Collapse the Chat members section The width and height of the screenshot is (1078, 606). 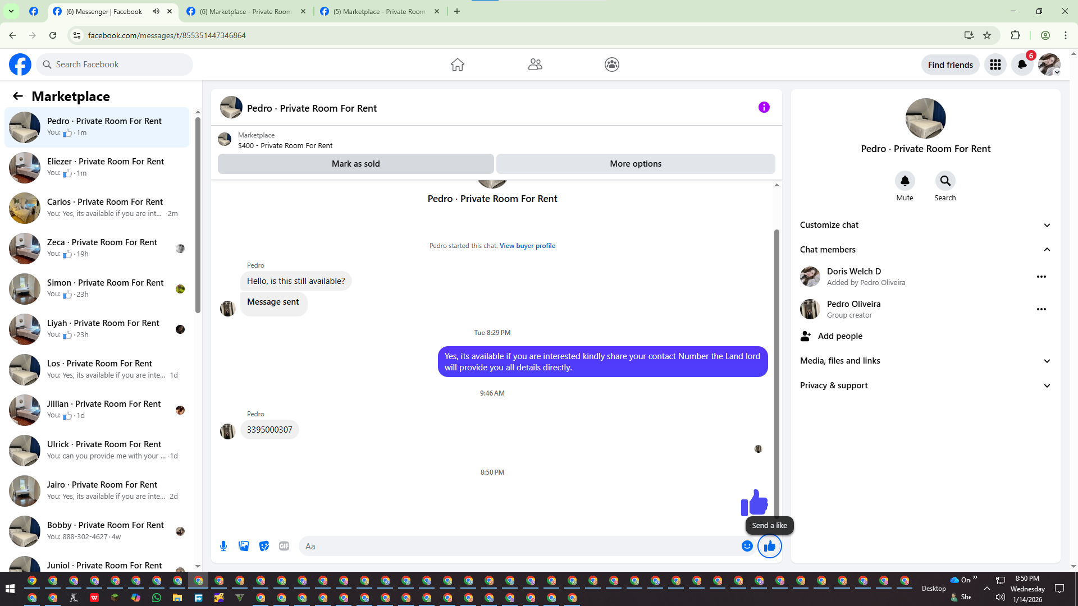1047,250
